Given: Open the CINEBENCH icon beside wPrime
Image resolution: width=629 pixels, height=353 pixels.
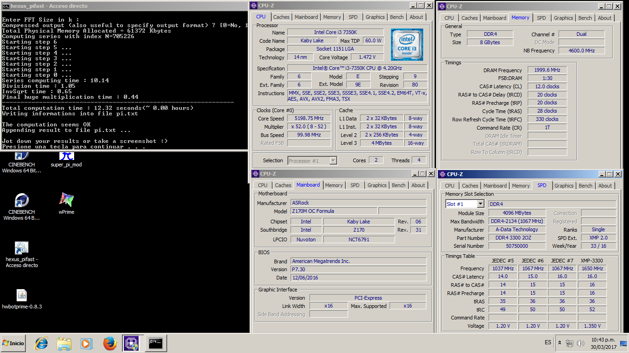Looking at the screenshot, I should 22,207.
